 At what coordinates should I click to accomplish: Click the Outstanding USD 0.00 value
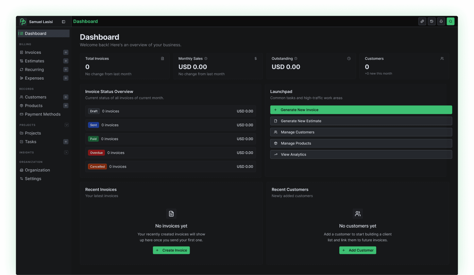286,67
